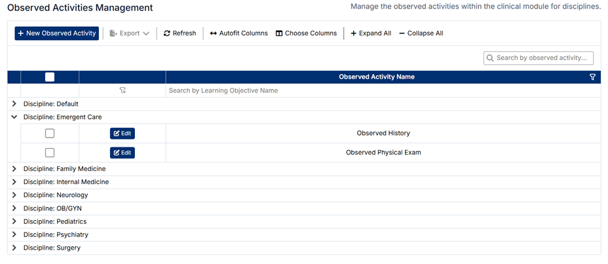The image size is (608, 264).
Task: Toggle the select-all checkbox in header
Action: (x=50, y=77)
